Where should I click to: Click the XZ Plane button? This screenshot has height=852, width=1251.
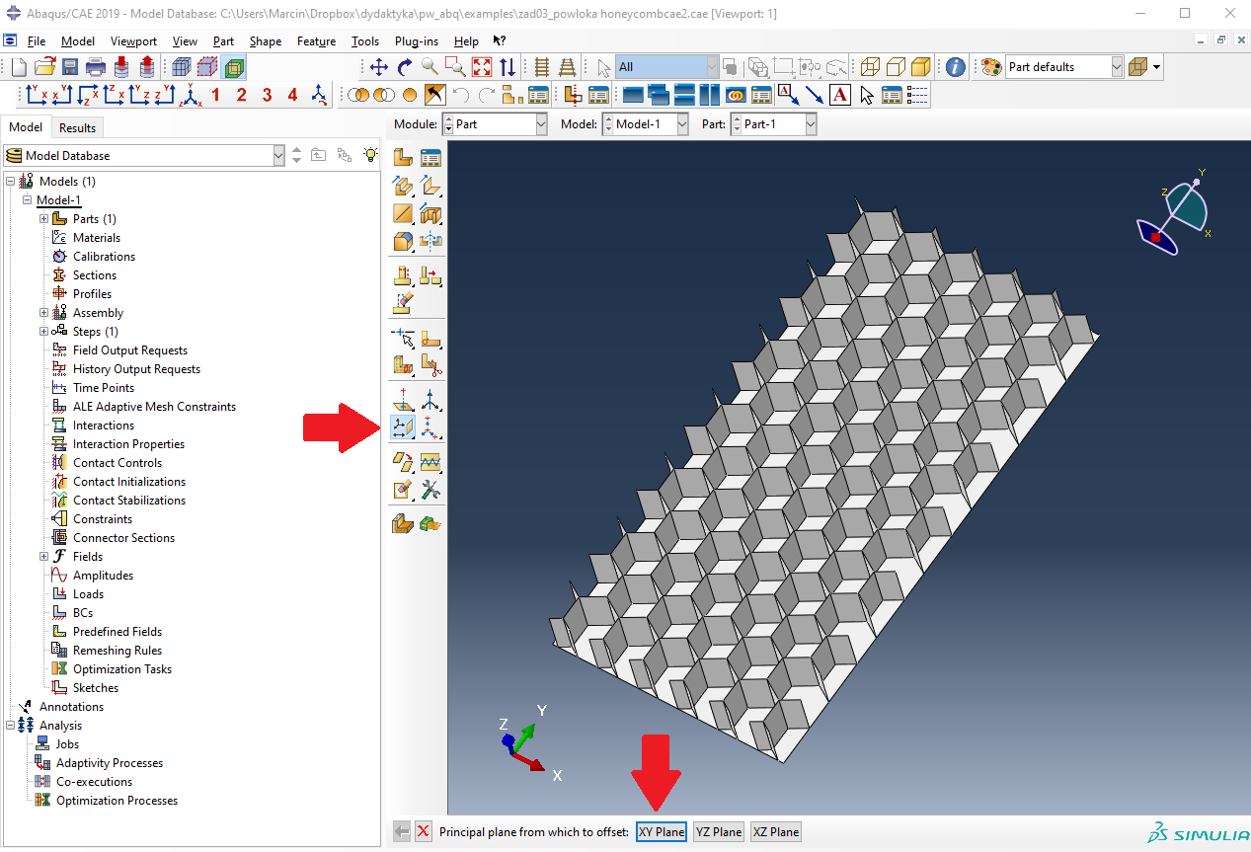pyautogui.click(x=775, y=831)
